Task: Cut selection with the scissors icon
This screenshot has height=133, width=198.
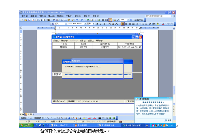Action: (x=62, y=20)
